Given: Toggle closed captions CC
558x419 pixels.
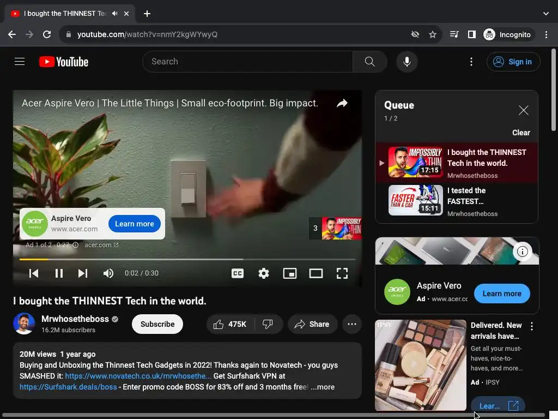Looking at the screenshot, I should pos(238,273).
